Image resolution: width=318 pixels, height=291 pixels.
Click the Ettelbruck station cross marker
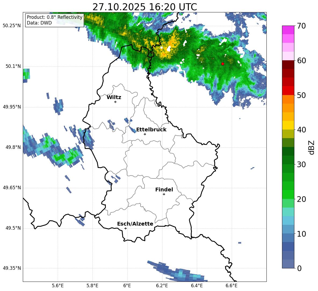coord(145,134)
